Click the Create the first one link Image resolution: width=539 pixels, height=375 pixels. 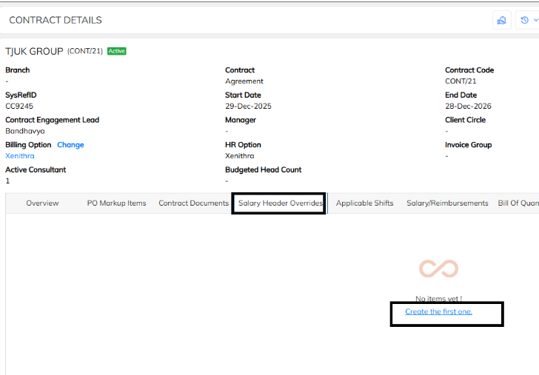[x=438, y=311]
